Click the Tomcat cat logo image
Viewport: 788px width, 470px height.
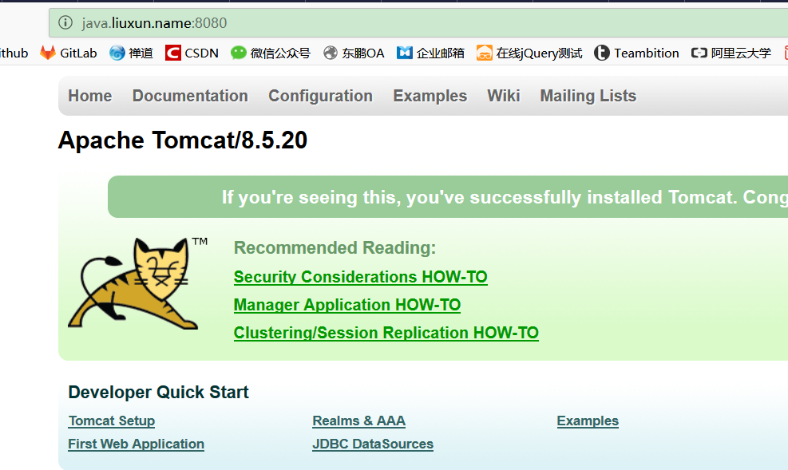[137, 283]
